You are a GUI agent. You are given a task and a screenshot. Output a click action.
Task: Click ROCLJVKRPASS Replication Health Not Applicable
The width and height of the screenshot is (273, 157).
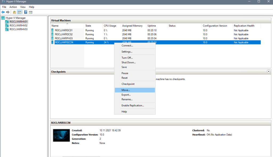tap(241, 38)
